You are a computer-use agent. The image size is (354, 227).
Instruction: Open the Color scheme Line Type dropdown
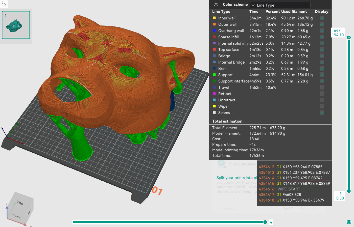(280, 5)
